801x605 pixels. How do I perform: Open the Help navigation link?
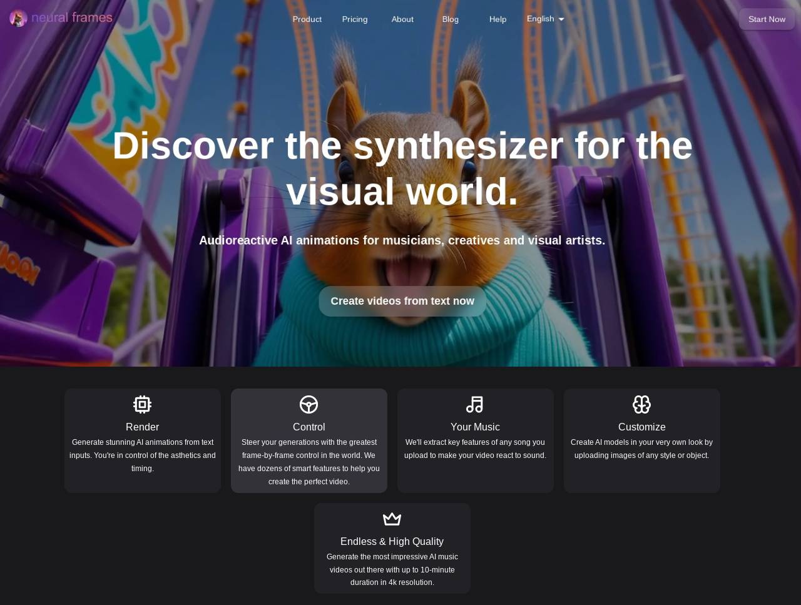click(498, 19)
